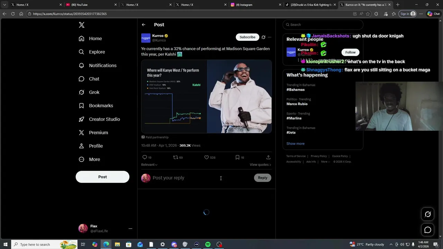
Task: Open View quotes link
Action: click(x=260, y=165)
